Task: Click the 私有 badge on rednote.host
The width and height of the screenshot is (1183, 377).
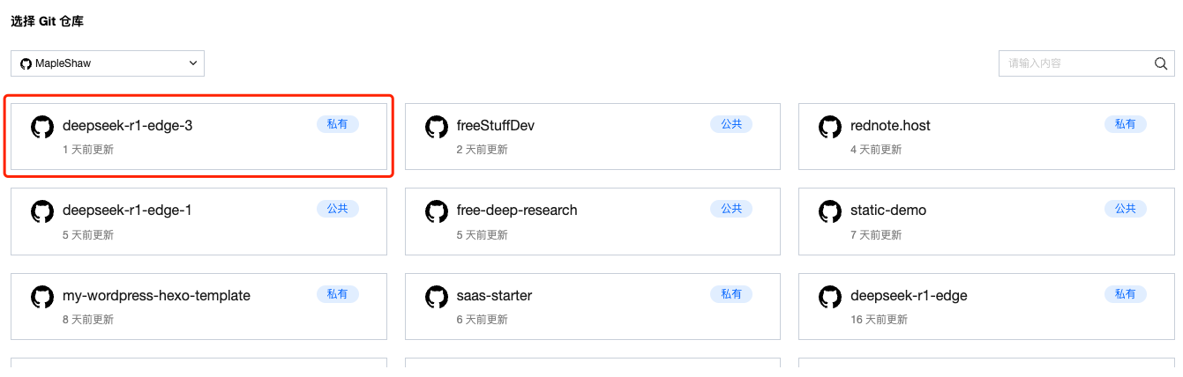Action: pyautogui.click(x=1125, y=124)
